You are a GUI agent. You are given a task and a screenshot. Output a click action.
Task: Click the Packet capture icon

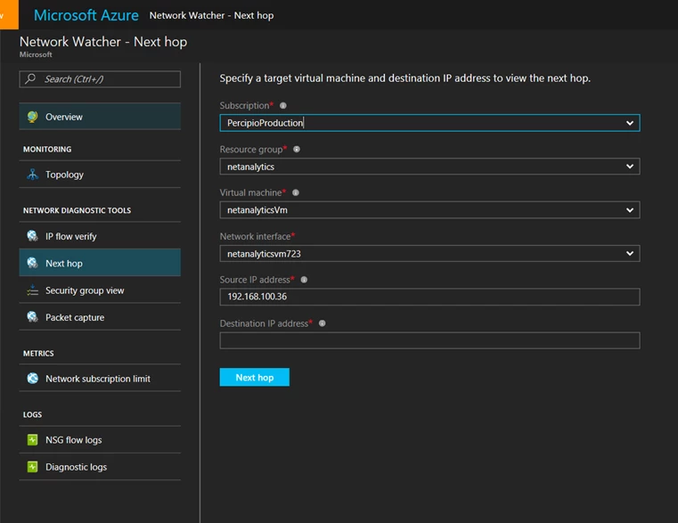point(32,316)
